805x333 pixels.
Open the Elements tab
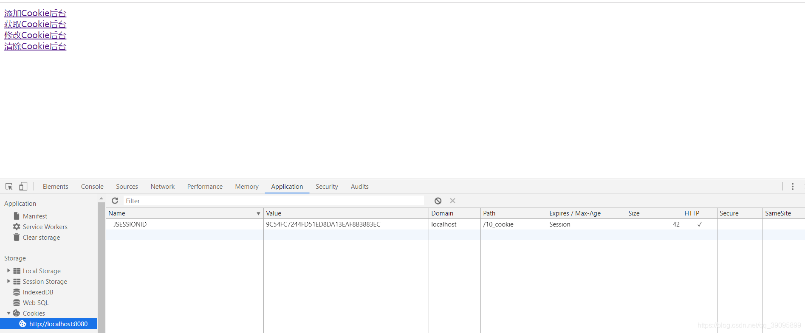coord(55,187)
